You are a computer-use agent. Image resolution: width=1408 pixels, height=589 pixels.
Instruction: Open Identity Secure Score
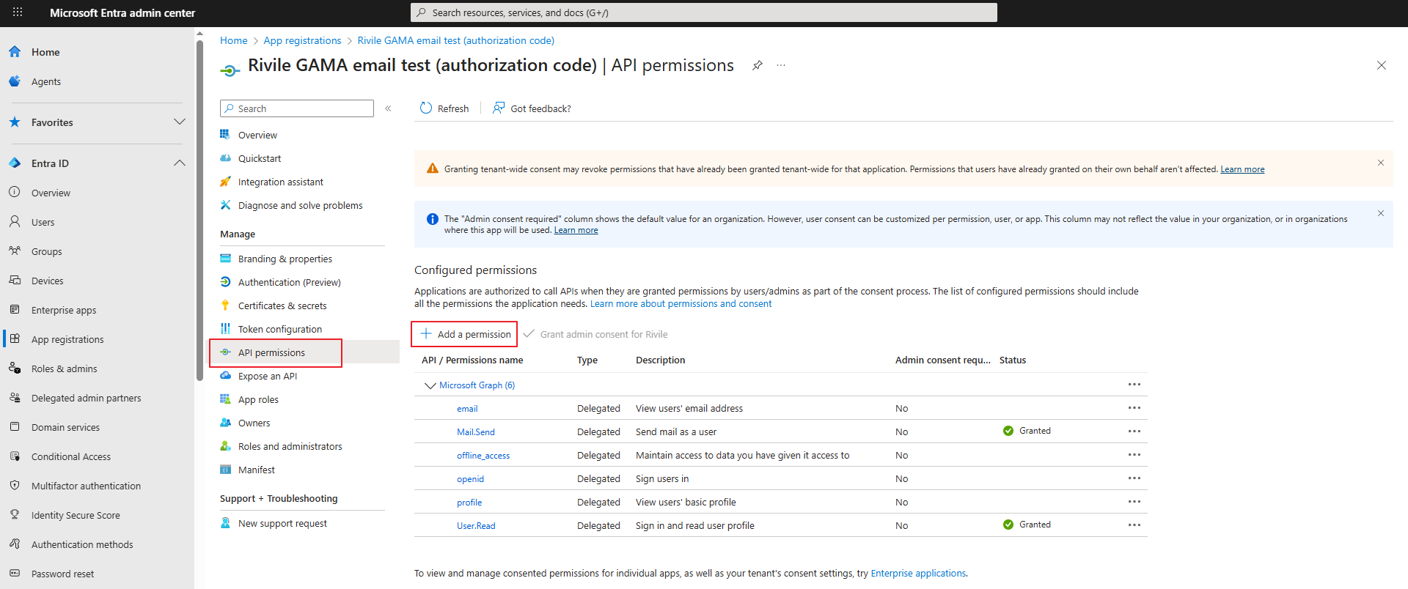pos(76,515)
